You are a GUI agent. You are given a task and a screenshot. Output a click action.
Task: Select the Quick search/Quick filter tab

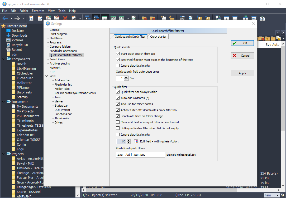[x=130, y=37]
